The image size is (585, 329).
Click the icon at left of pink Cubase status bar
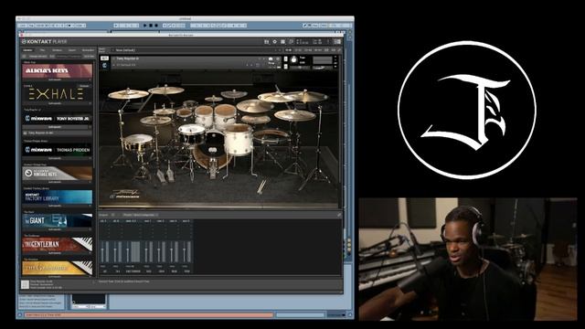(20, 315)
